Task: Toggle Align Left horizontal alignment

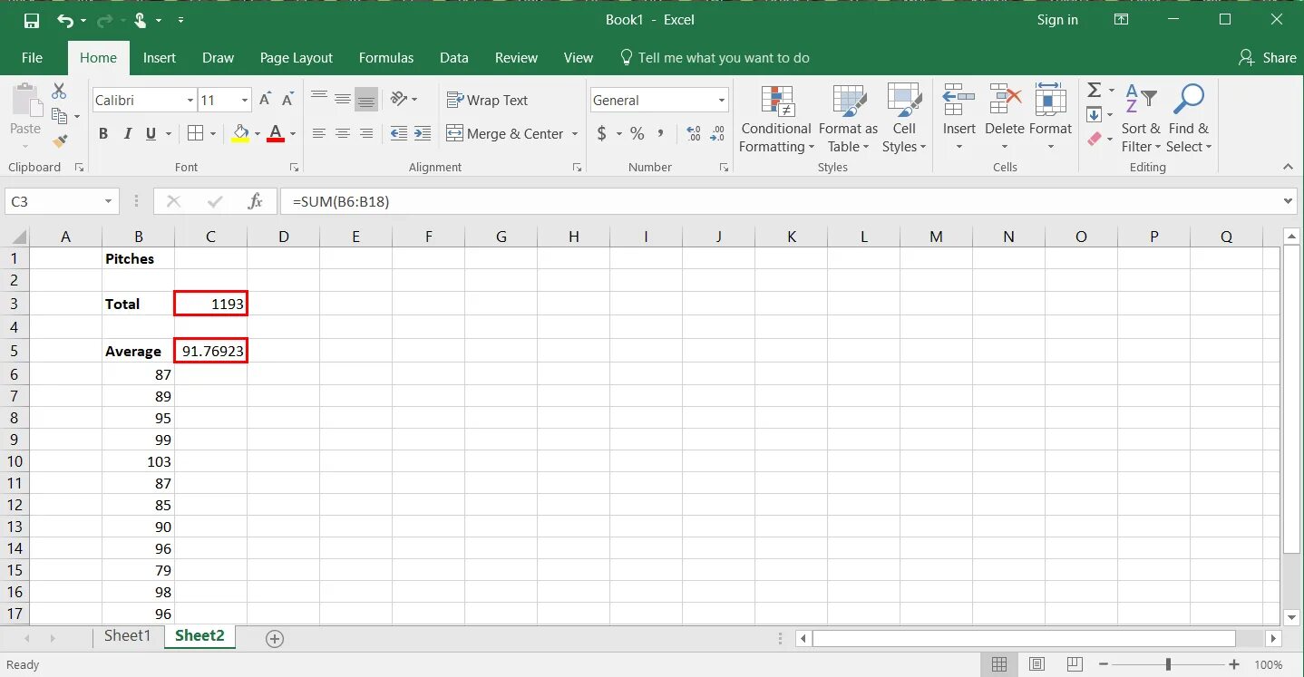Action: tap(319, 133)
